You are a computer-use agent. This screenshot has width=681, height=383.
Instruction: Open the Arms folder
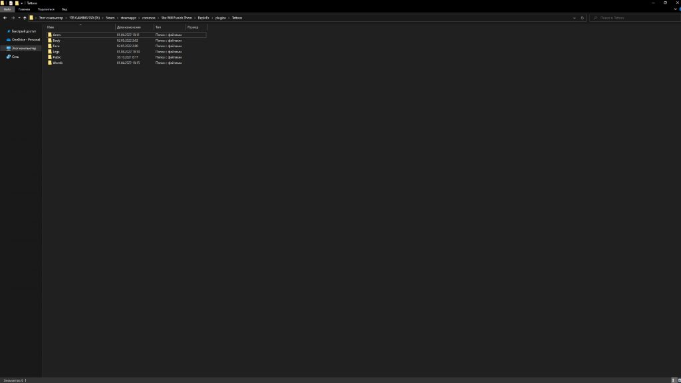tap(57, 35)
